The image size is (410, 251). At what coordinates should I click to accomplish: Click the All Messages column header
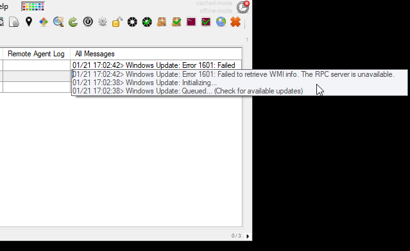(x=95, y=54)
